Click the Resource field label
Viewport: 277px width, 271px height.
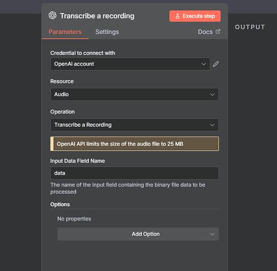pos(62,81)
